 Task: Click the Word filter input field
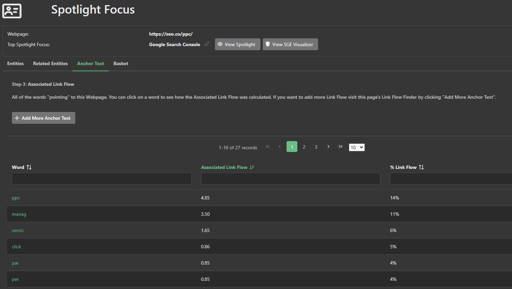(x=101, y=178)
